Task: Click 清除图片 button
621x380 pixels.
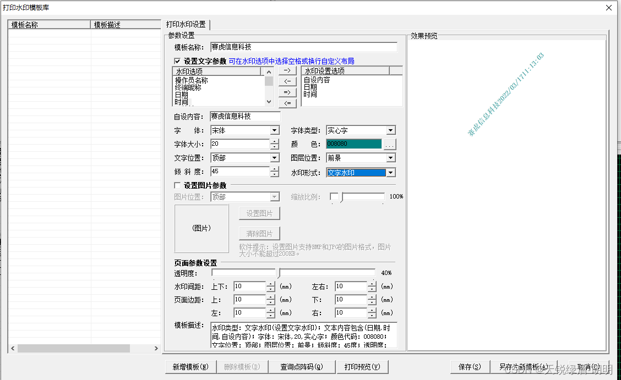Action: click(x=259, y=234)
